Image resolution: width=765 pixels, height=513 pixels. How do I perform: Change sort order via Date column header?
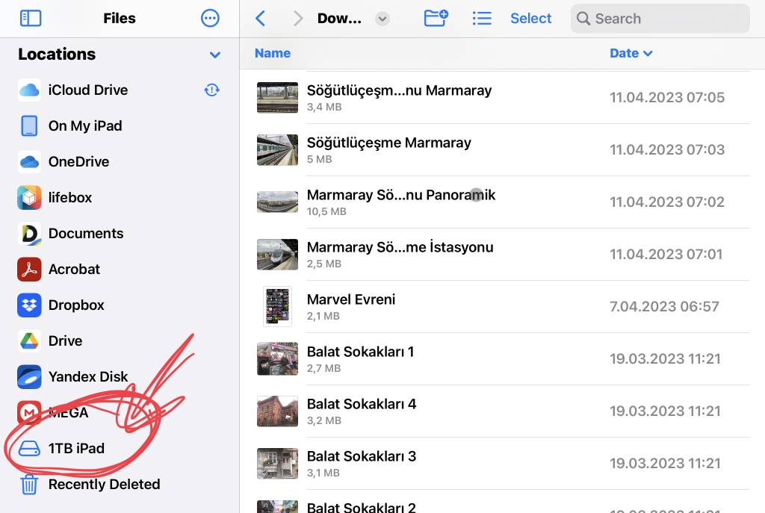631,53
